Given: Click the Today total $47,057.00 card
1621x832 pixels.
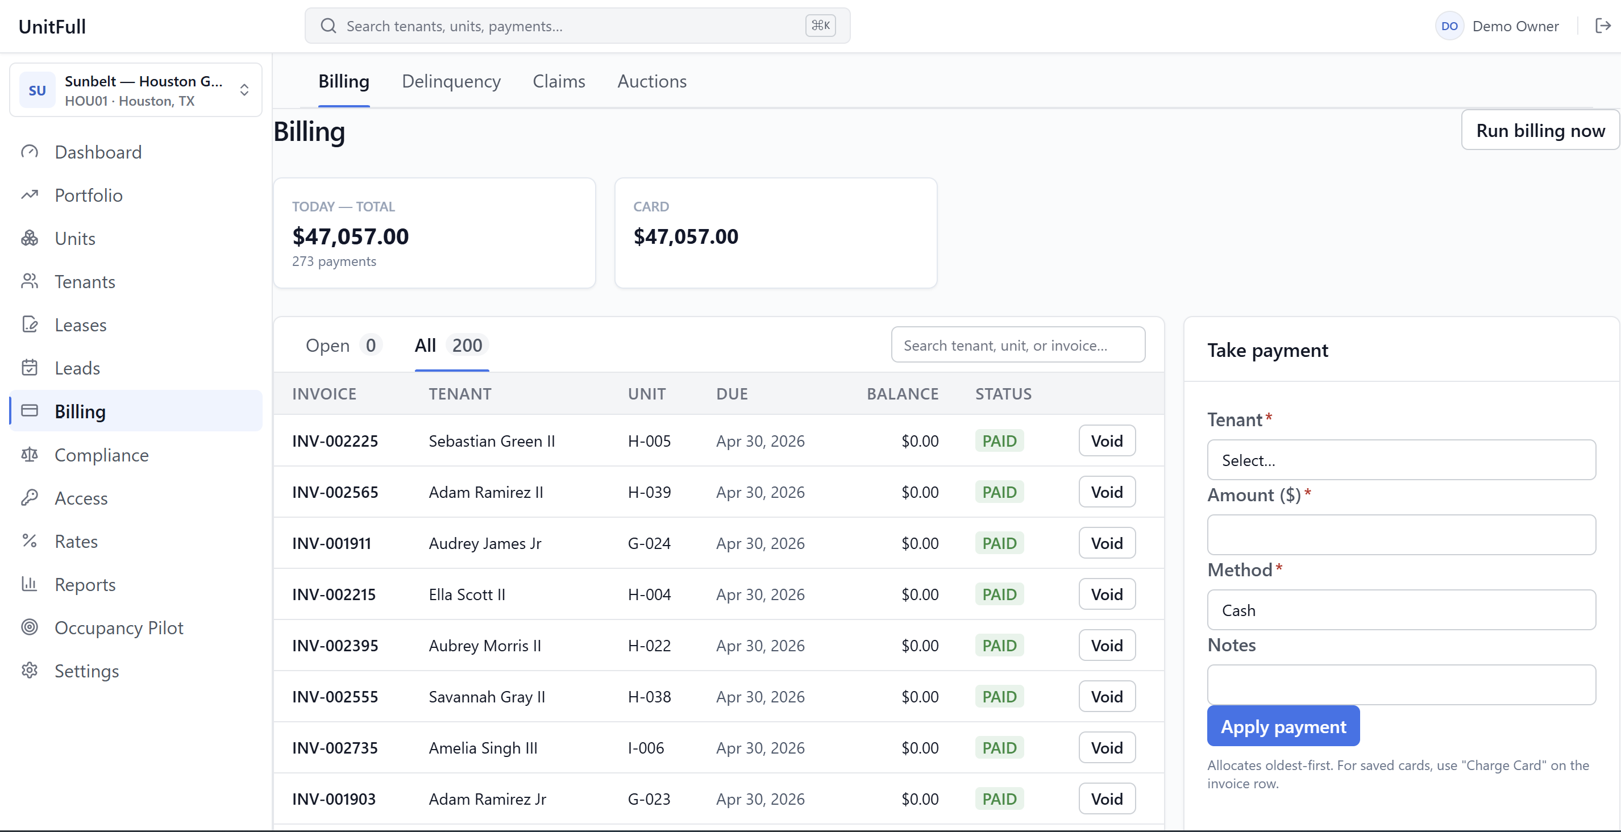Looking at the screenshot, I should pyautogui.click(x=434, y=233).
